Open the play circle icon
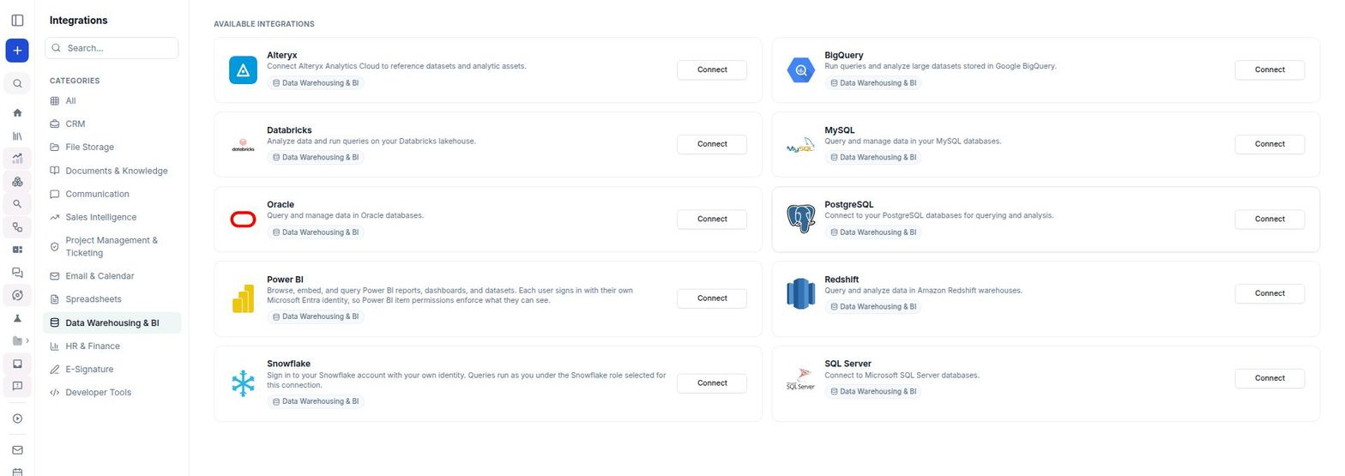This screenshot has width=1345, height=476. pos(17,419)
